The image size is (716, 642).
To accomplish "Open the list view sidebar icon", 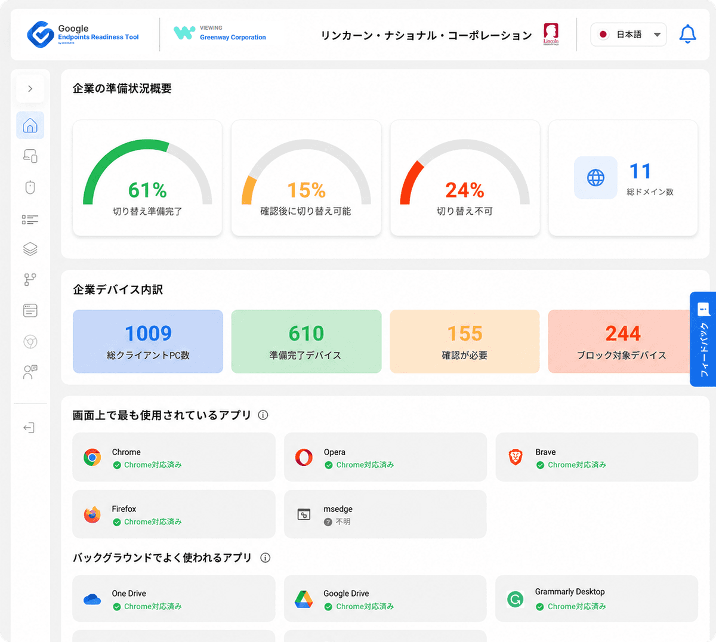I will pos(30,220).
